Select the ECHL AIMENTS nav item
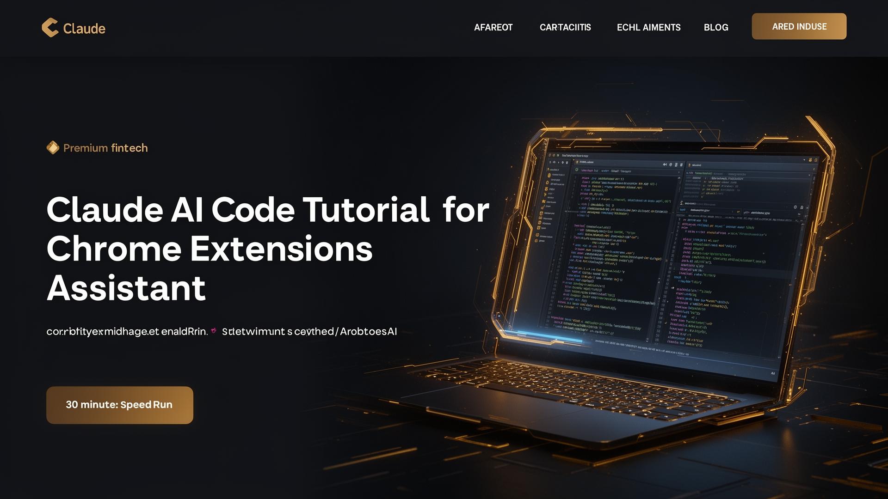888x499 pixels. tap(648, 27)
